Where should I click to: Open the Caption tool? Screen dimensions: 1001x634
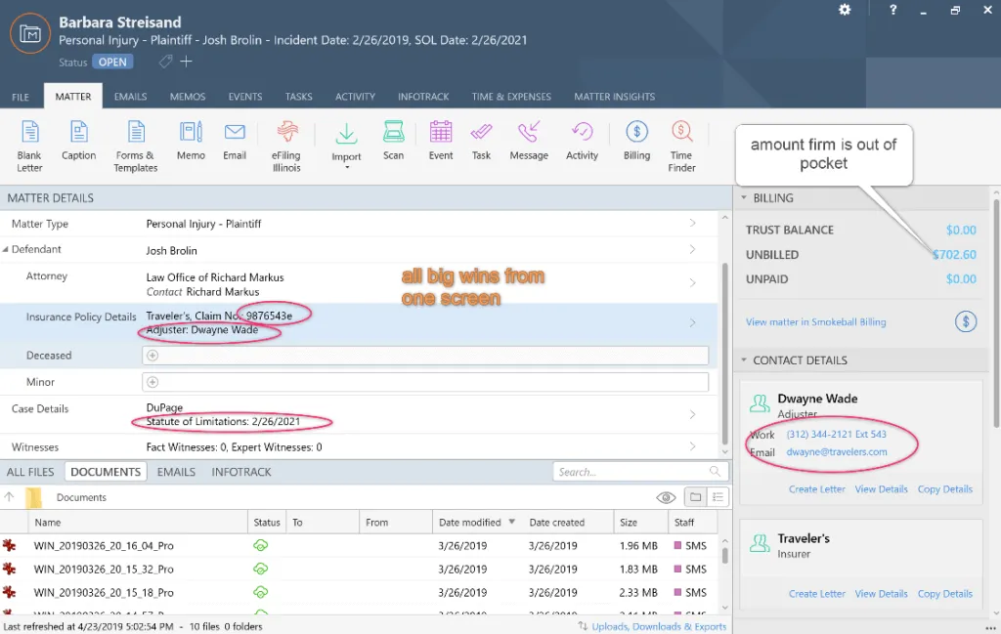tap(78, 141)
